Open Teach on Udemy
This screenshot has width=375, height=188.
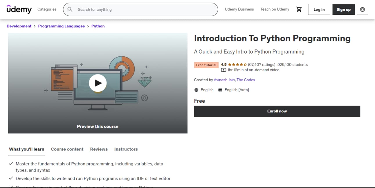[275, 9]
